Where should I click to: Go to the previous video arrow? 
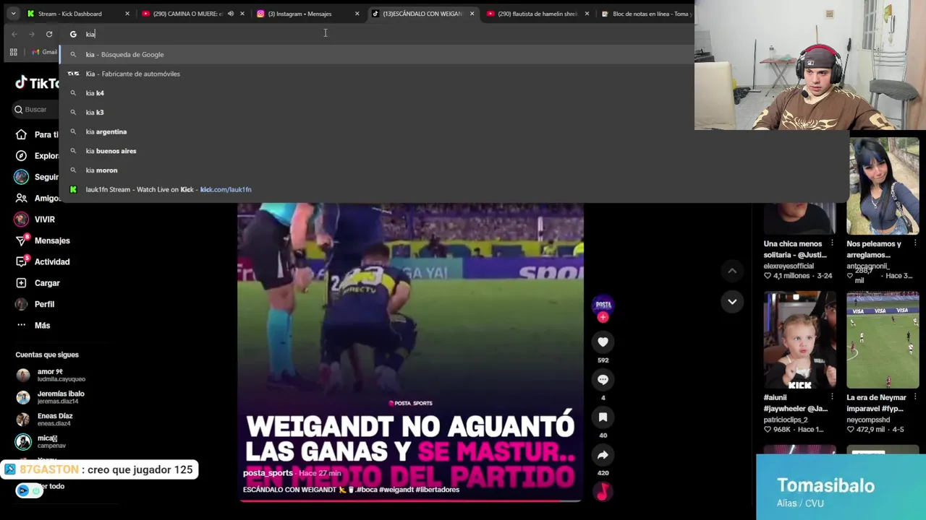[732, 271]
